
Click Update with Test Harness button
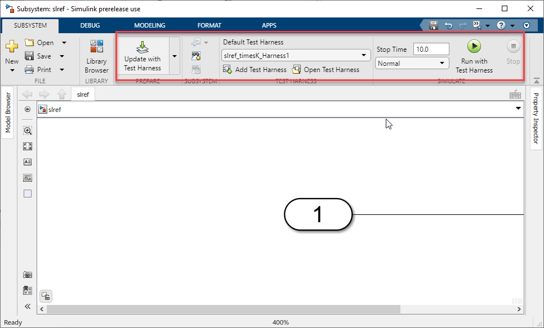click(x=142, y=56)
